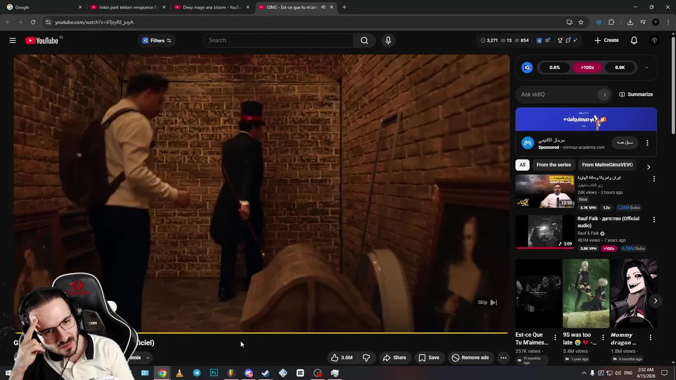676x380 pixels.
Task: Open the YouTube hamburger guide menu
Action: click(13, 40)
